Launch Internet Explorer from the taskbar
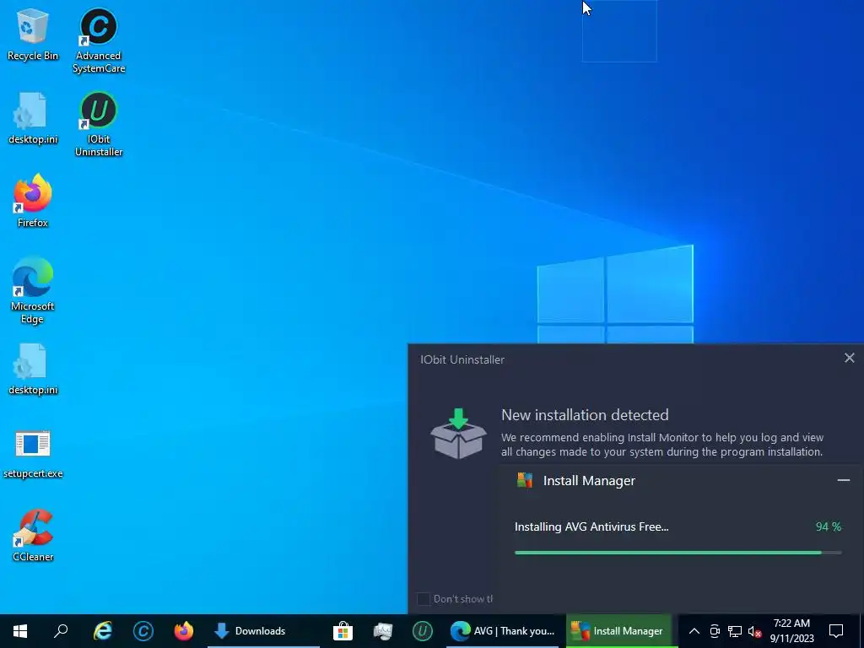864x648 pixels. pos(102,631)
